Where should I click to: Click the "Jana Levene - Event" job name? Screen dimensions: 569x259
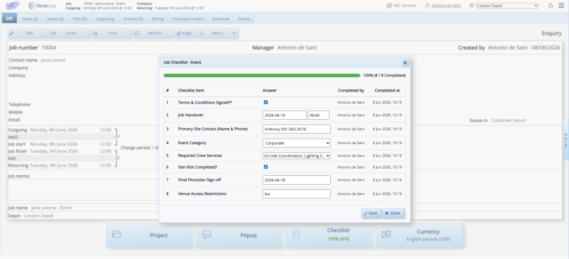51,208
